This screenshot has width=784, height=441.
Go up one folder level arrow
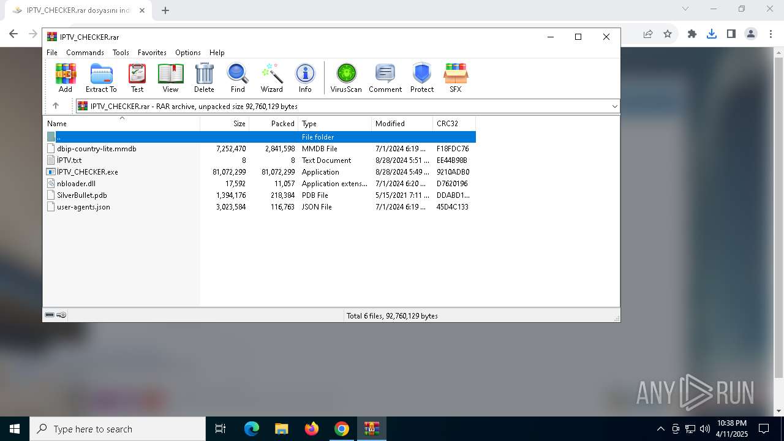56,106
